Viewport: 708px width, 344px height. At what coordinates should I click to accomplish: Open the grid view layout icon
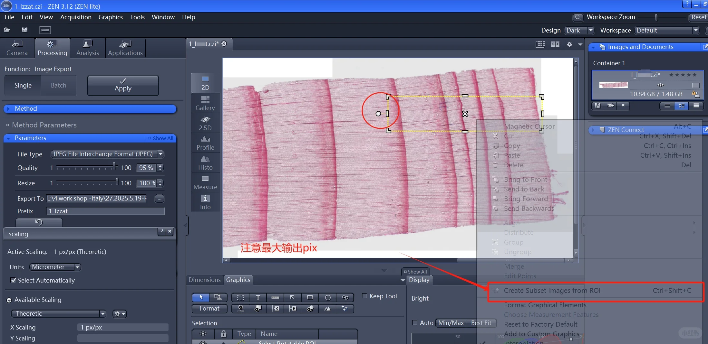[x=540, y=44]
